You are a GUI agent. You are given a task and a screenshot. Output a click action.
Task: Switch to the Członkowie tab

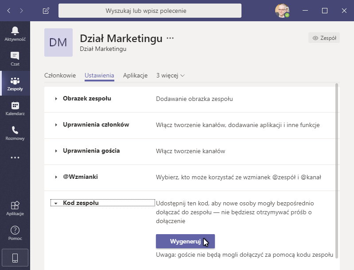(x=60, y=75)
